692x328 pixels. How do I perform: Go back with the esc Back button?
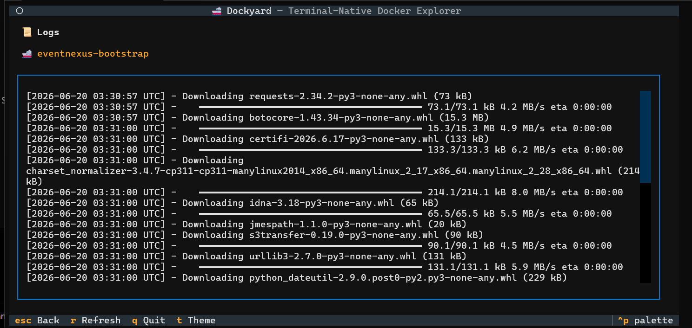pos(37,320)
